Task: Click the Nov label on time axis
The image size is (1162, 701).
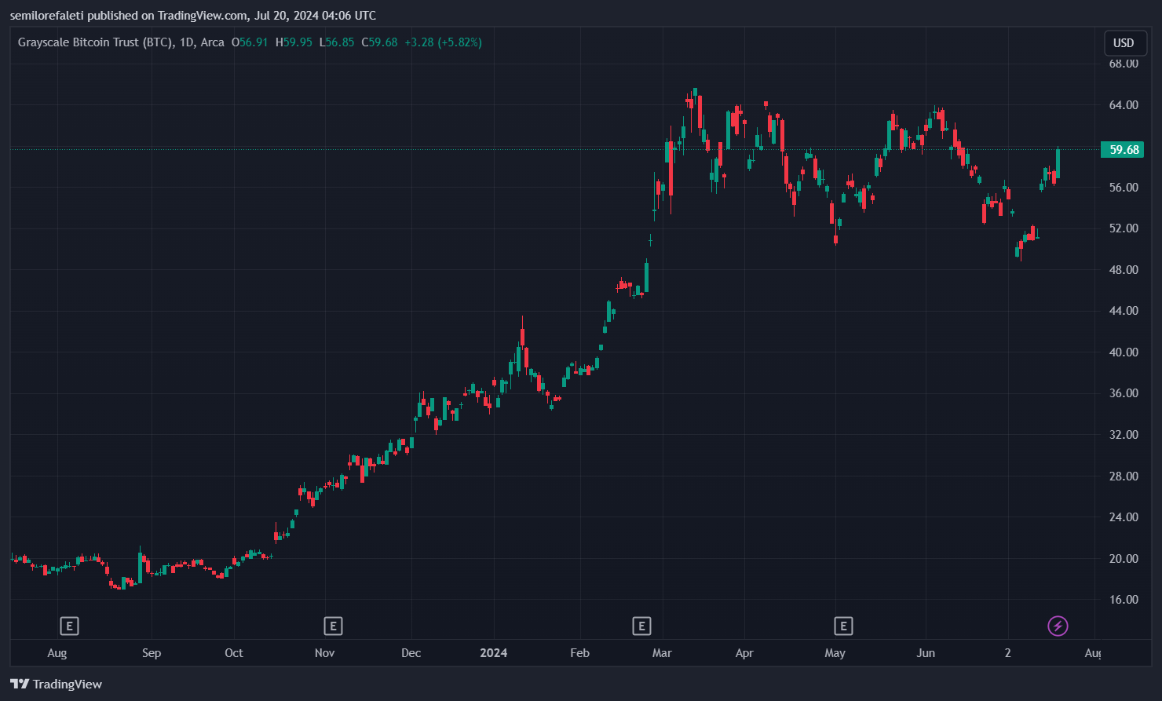Action: tap(324, 653)
